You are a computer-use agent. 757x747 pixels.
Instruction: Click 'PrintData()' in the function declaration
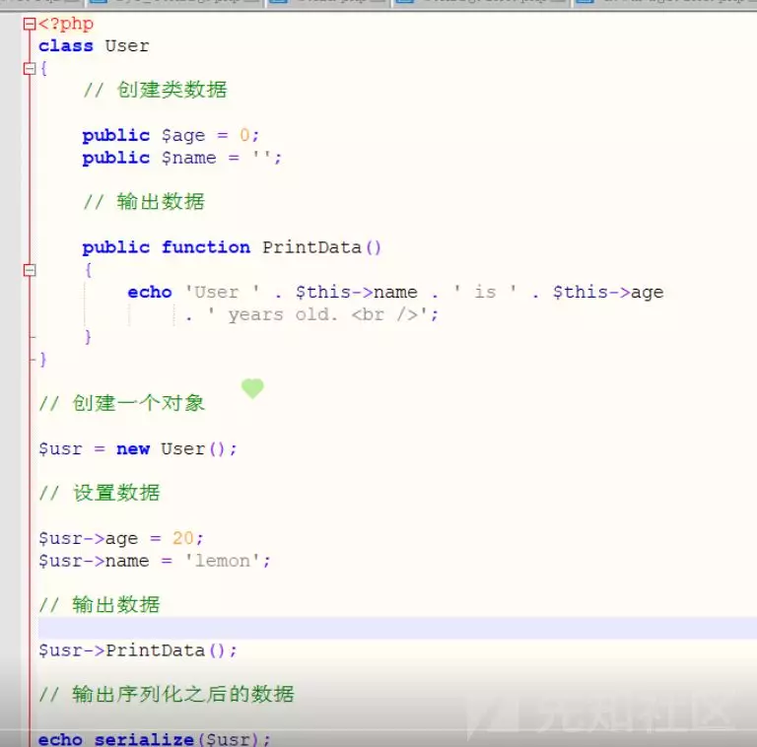point(321,247)
